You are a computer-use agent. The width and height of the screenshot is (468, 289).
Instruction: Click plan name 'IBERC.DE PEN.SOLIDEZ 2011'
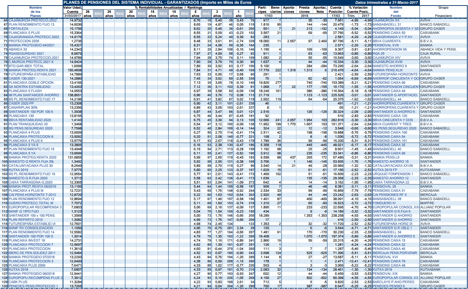[32, 253]
